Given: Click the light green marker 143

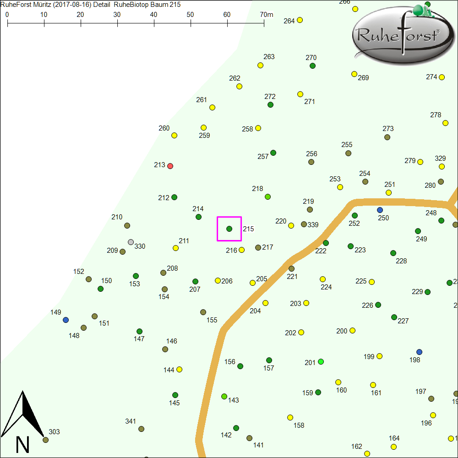Looking at the screenshot, I should coord(224,396).
